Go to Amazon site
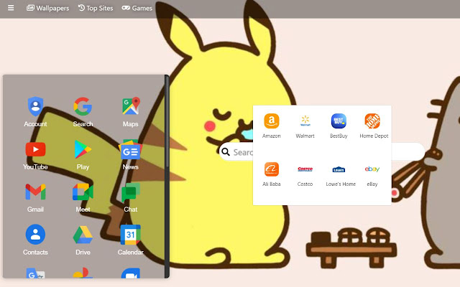Image resolution: width=460 pixels, height=287 pixels. click(x=272, y=126)
